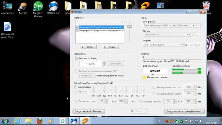Launch Internet Explorer from the taskbar
222x125 pixels.
[17, 121]
